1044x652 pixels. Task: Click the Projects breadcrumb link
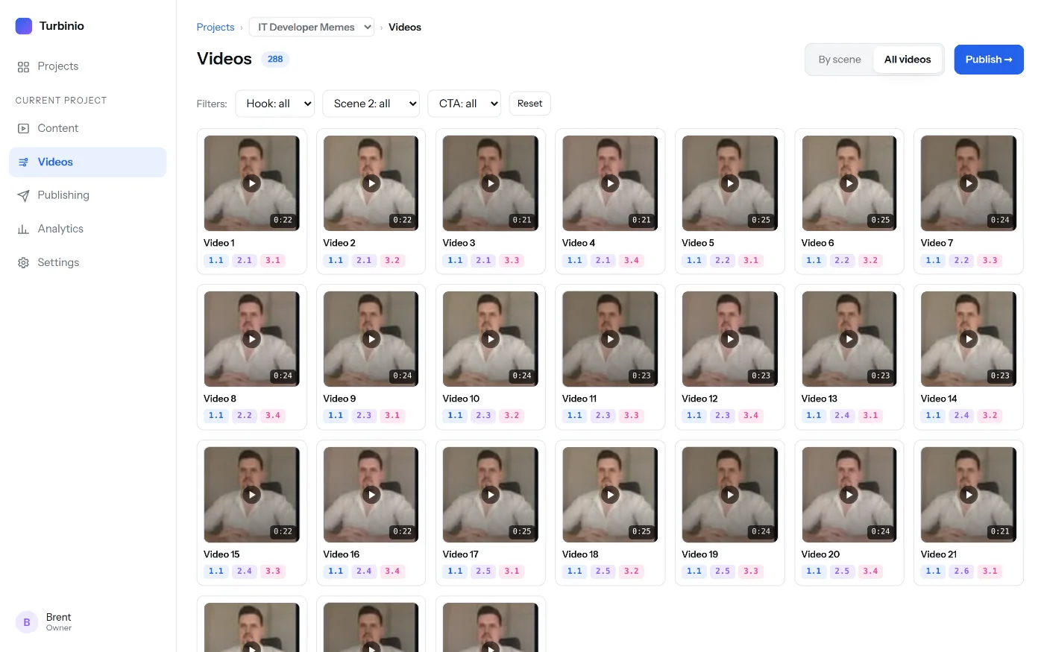coord(216,27)
